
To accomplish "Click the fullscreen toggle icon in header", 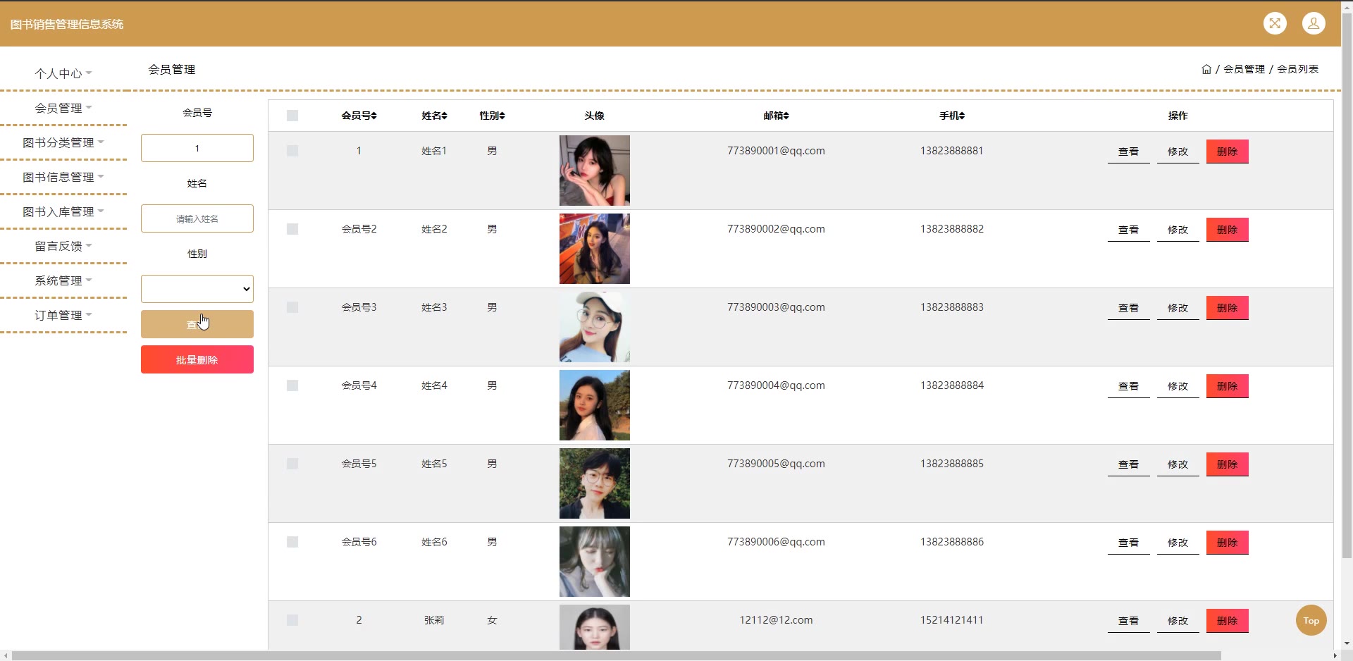I will pyautogui.click(x=1275, y=23).
